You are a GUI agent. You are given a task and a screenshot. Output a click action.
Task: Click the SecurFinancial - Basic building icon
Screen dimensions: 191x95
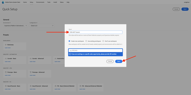tap(6, 86)
